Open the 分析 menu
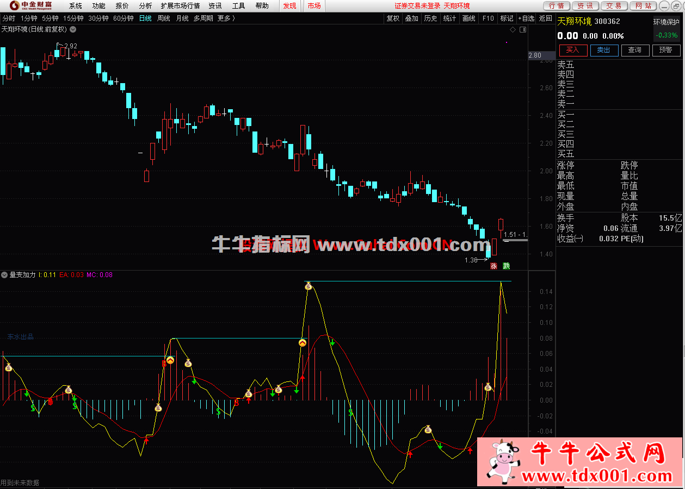The width and height of the screenshot is (685, 489). (x=145, y=6)
